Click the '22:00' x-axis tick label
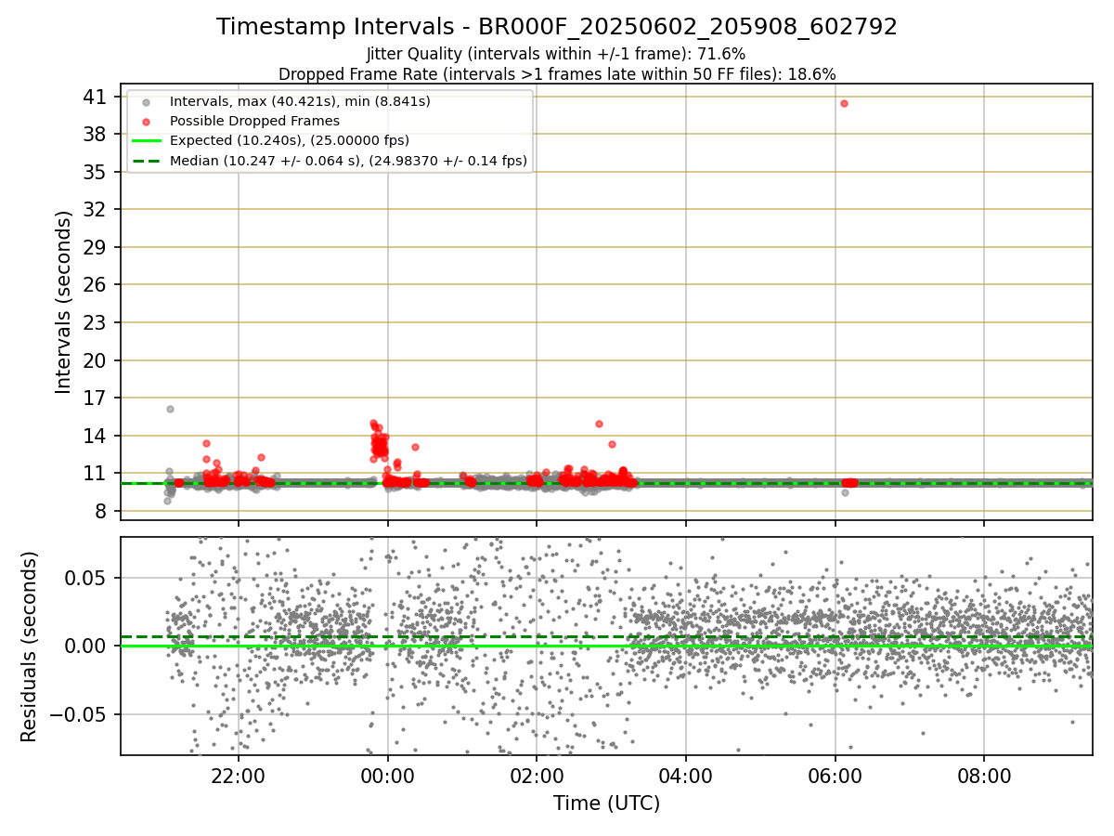Viewport: 1114px width, 836px height. [x=239, y=776]
